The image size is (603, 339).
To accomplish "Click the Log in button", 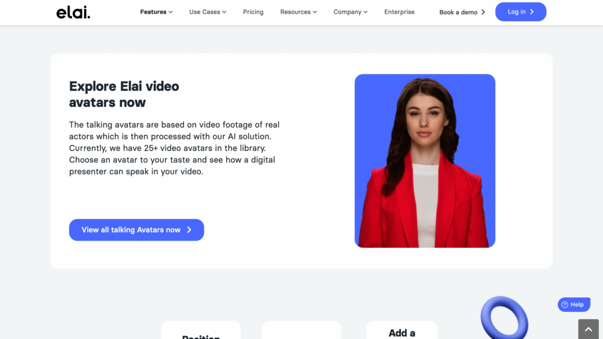I will (x=521, y=12).
